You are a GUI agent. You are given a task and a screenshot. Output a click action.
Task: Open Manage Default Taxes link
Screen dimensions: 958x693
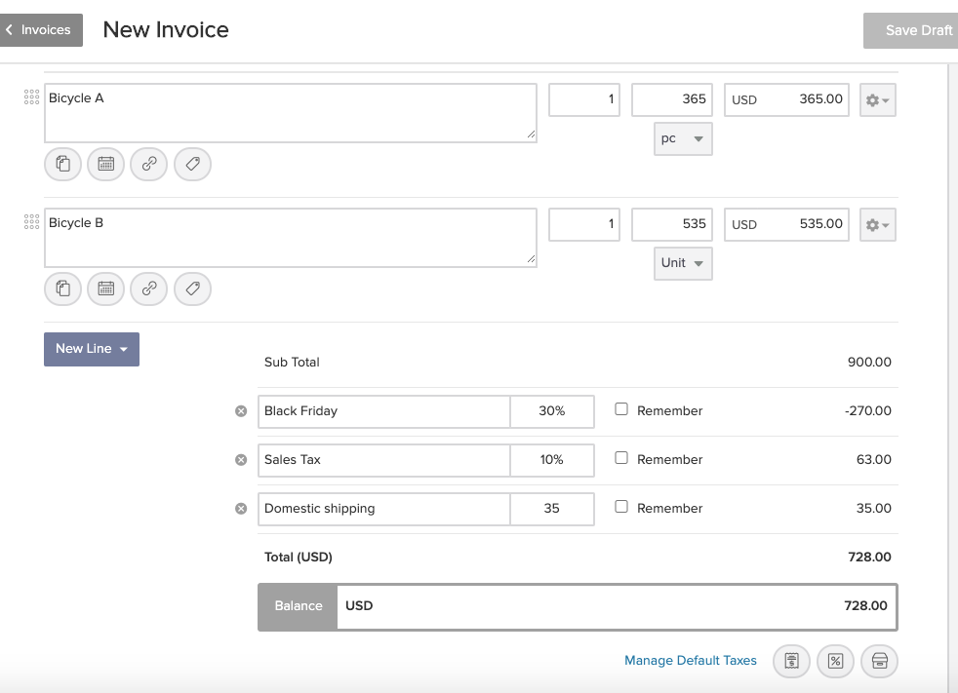691,661
